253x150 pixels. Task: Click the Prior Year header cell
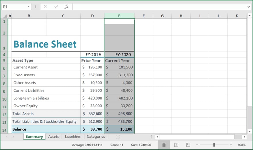[93, 60]
